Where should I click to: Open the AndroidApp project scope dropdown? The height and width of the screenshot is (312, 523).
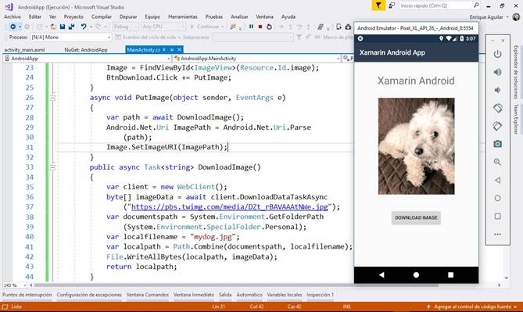88,59
